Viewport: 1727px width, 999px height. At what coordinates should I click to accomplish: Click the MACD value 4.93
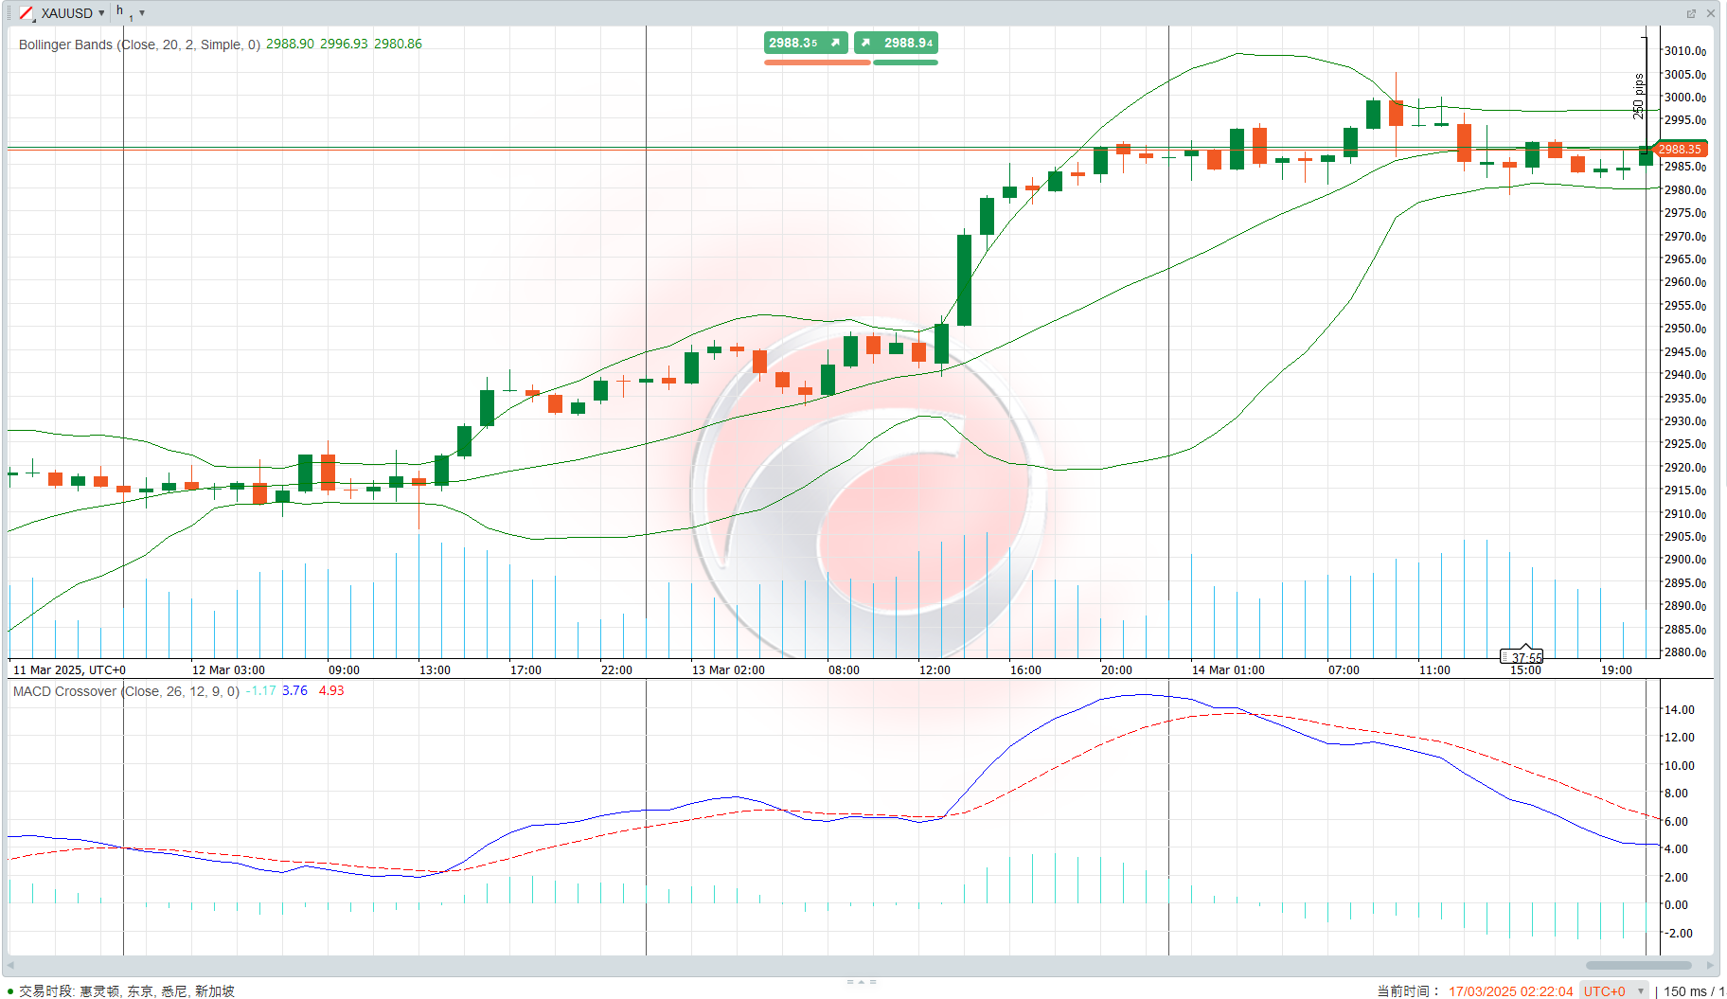coord(331,691)
